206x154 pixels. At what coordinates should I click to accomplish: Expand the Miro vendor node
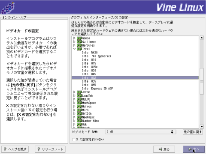click(x=74, y=110)
